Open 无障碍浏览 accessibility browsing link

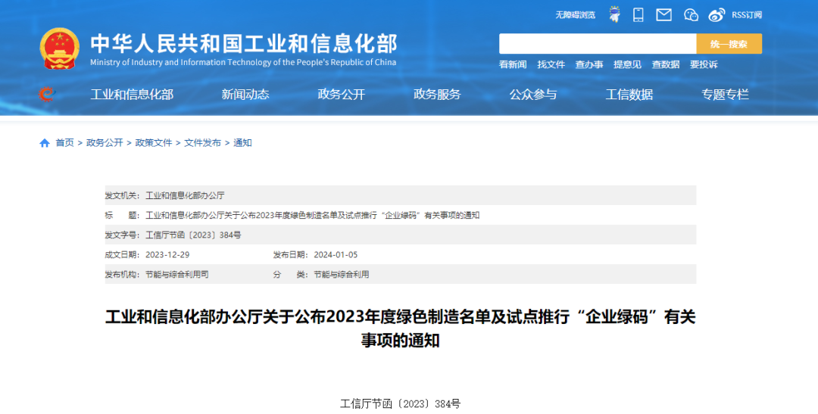click(x=575, y=15)
